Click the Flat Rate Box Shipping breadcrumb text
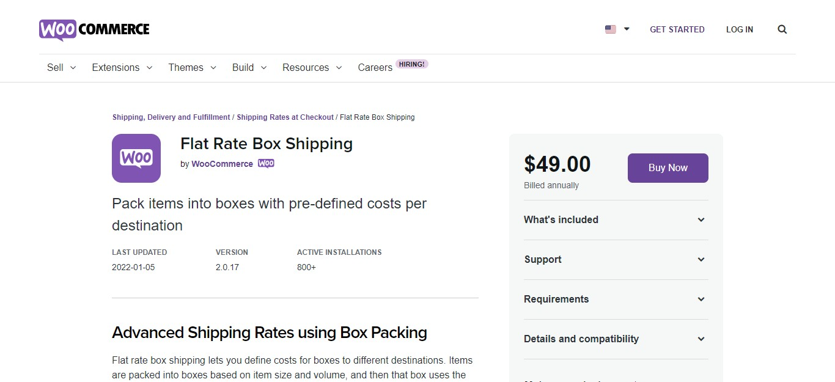The height and width of the screenshot is (382, 835). tap(377, 117)
